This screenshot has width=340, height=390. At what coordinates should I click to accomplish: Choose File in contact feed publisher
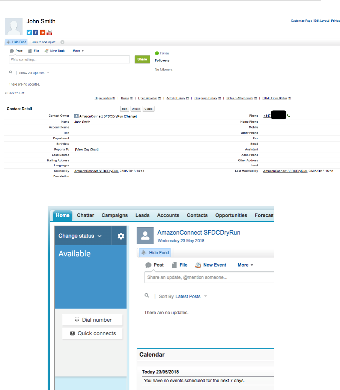pos(33,51)
